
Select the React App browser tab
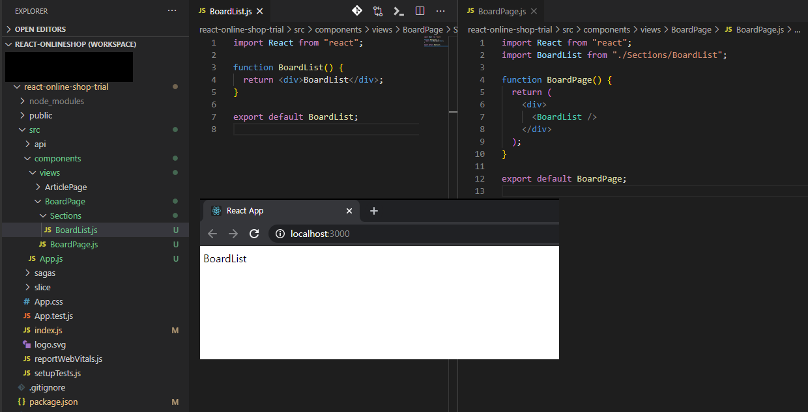click(281, 211)
